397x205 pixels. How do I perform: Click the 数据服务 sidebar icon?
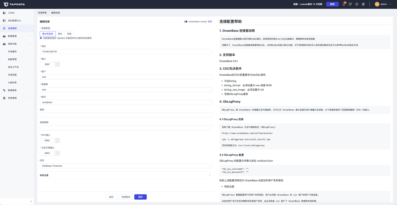[x=4, y=90]
